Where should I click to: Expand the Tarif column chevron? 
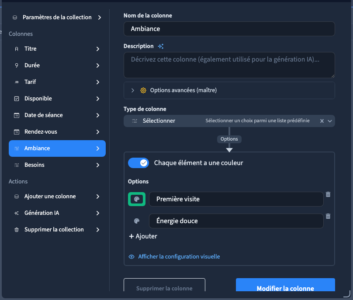(98, 82)
